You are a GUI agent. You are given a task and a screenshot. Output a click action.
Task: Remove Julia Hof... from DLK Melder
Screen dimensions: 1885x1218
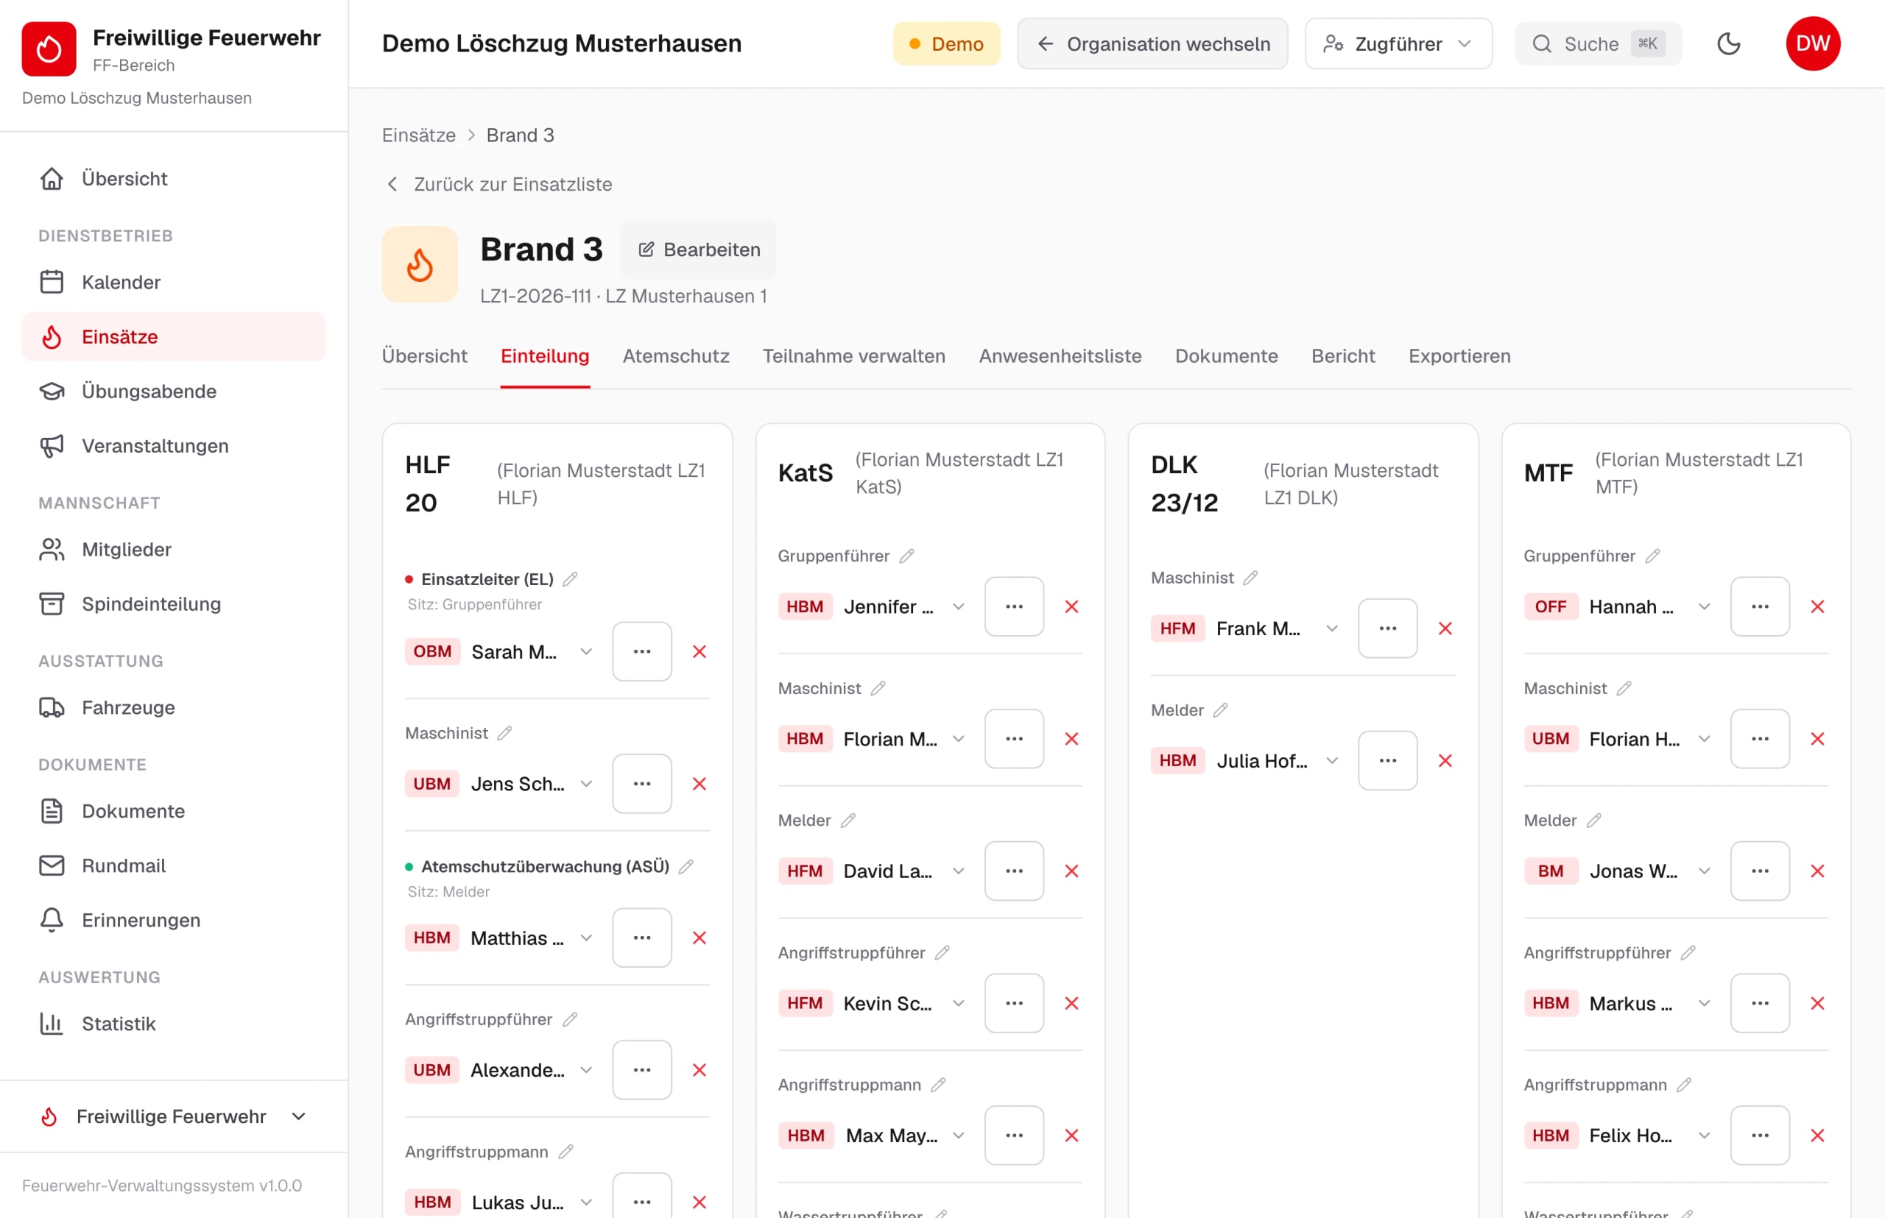pos(1445,761)
